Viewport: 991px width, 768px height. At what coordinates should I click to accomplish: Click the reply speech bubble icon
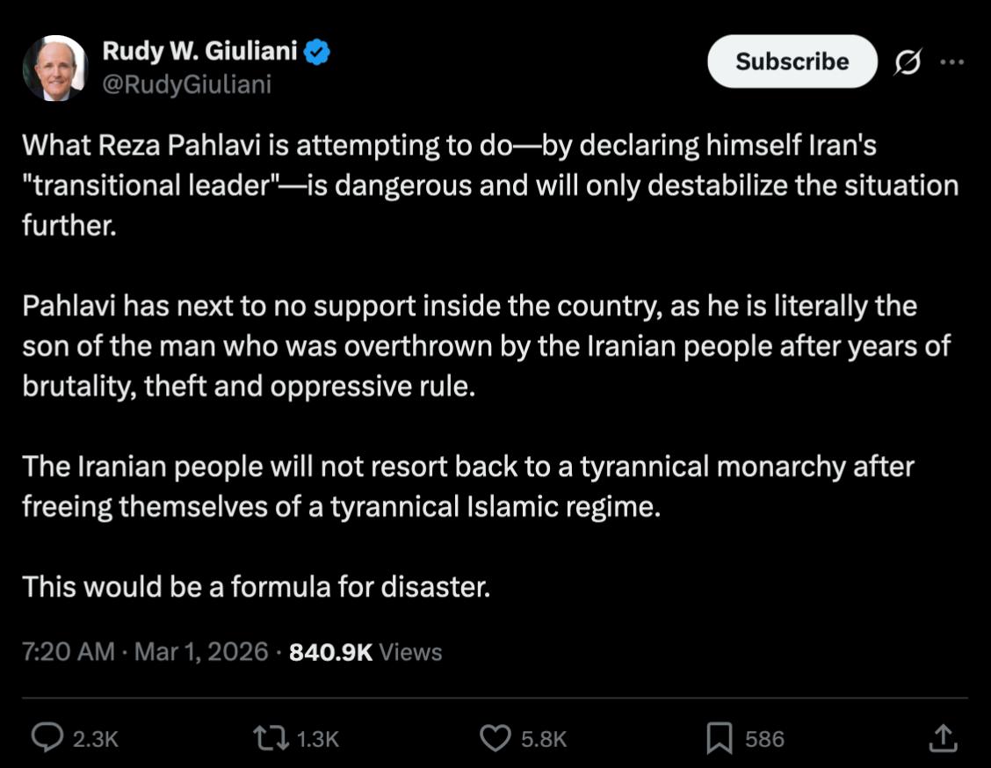point(47,737)
